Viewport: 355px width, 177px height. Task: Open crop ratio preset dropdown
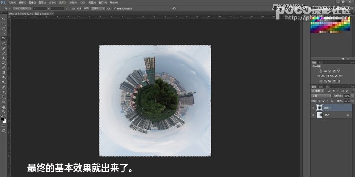coord(22,8)
